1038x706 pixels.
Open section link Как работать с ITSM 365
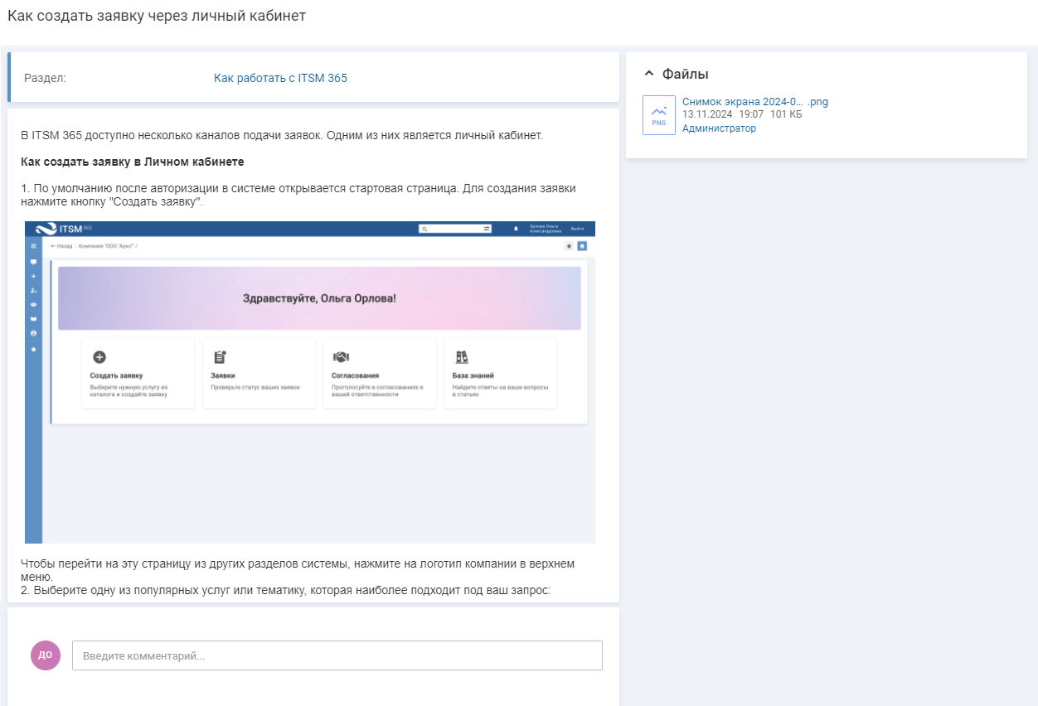coord(280,78)
